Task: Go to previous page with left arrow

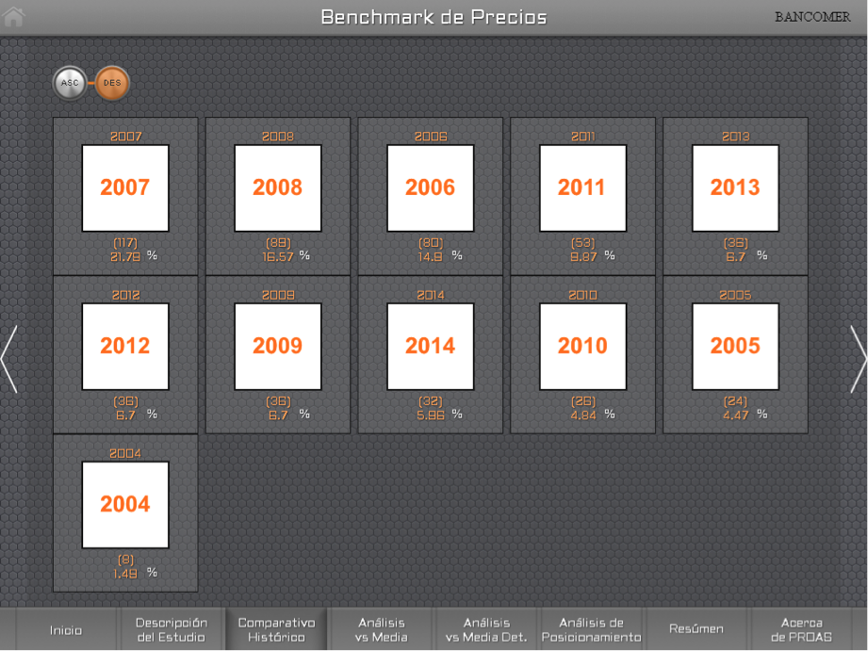Action: pyautogui.click(x=9, y=359)
